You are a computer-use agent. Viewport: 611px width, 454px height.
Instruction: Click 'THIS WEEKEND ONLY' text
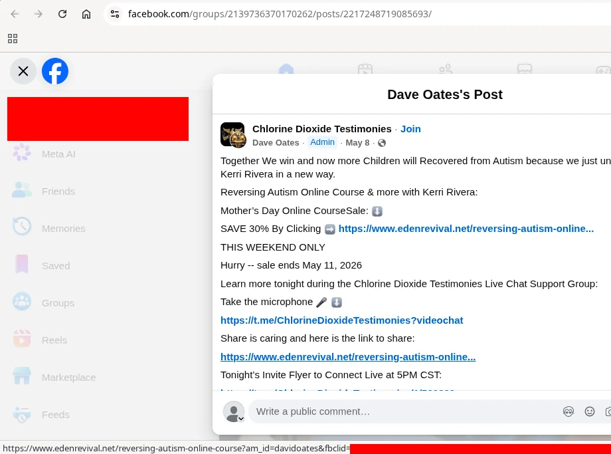(x=273, y=247)
